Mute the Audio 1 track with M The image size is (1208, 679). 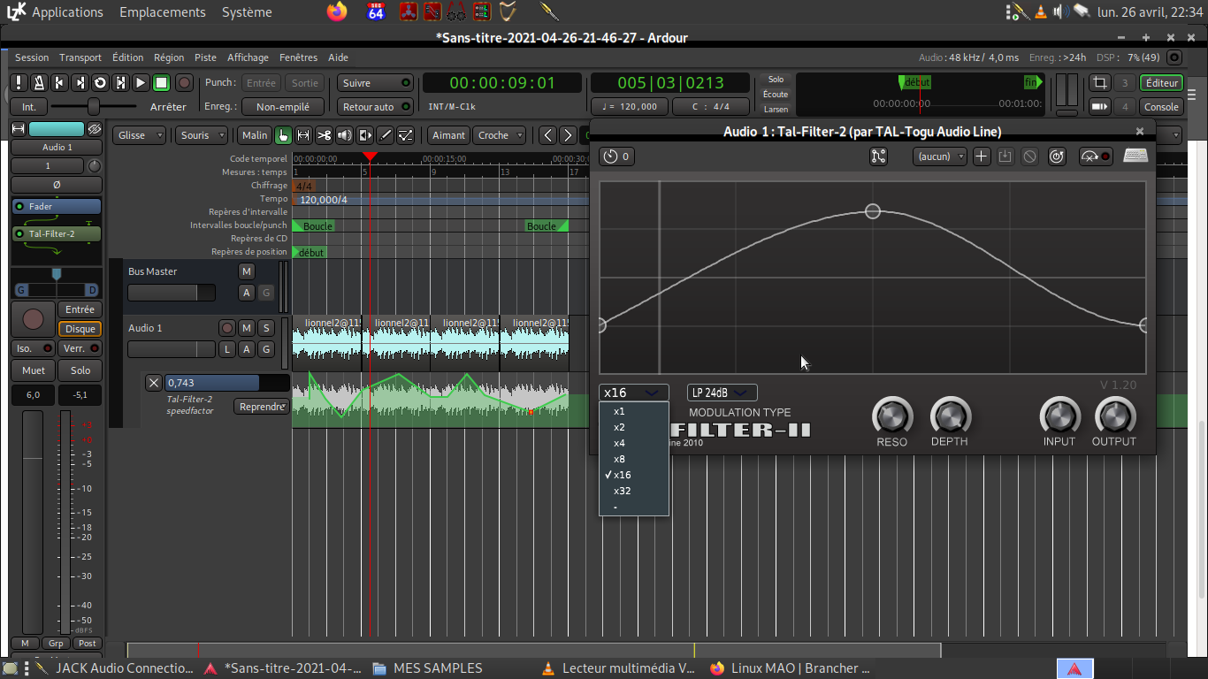coord(247,328)
